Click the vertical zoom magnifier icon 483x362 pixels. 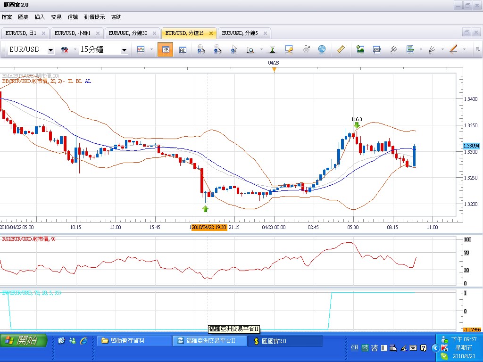tap(250, 49)
